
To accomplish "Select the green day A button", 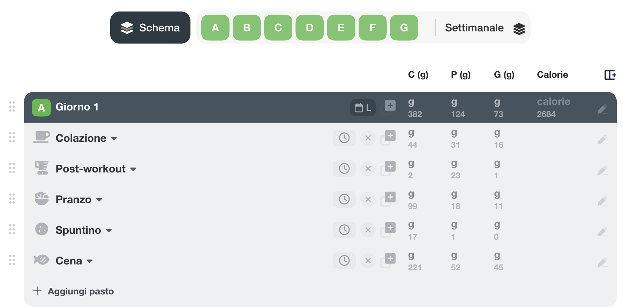I will [x=215, y=28].
